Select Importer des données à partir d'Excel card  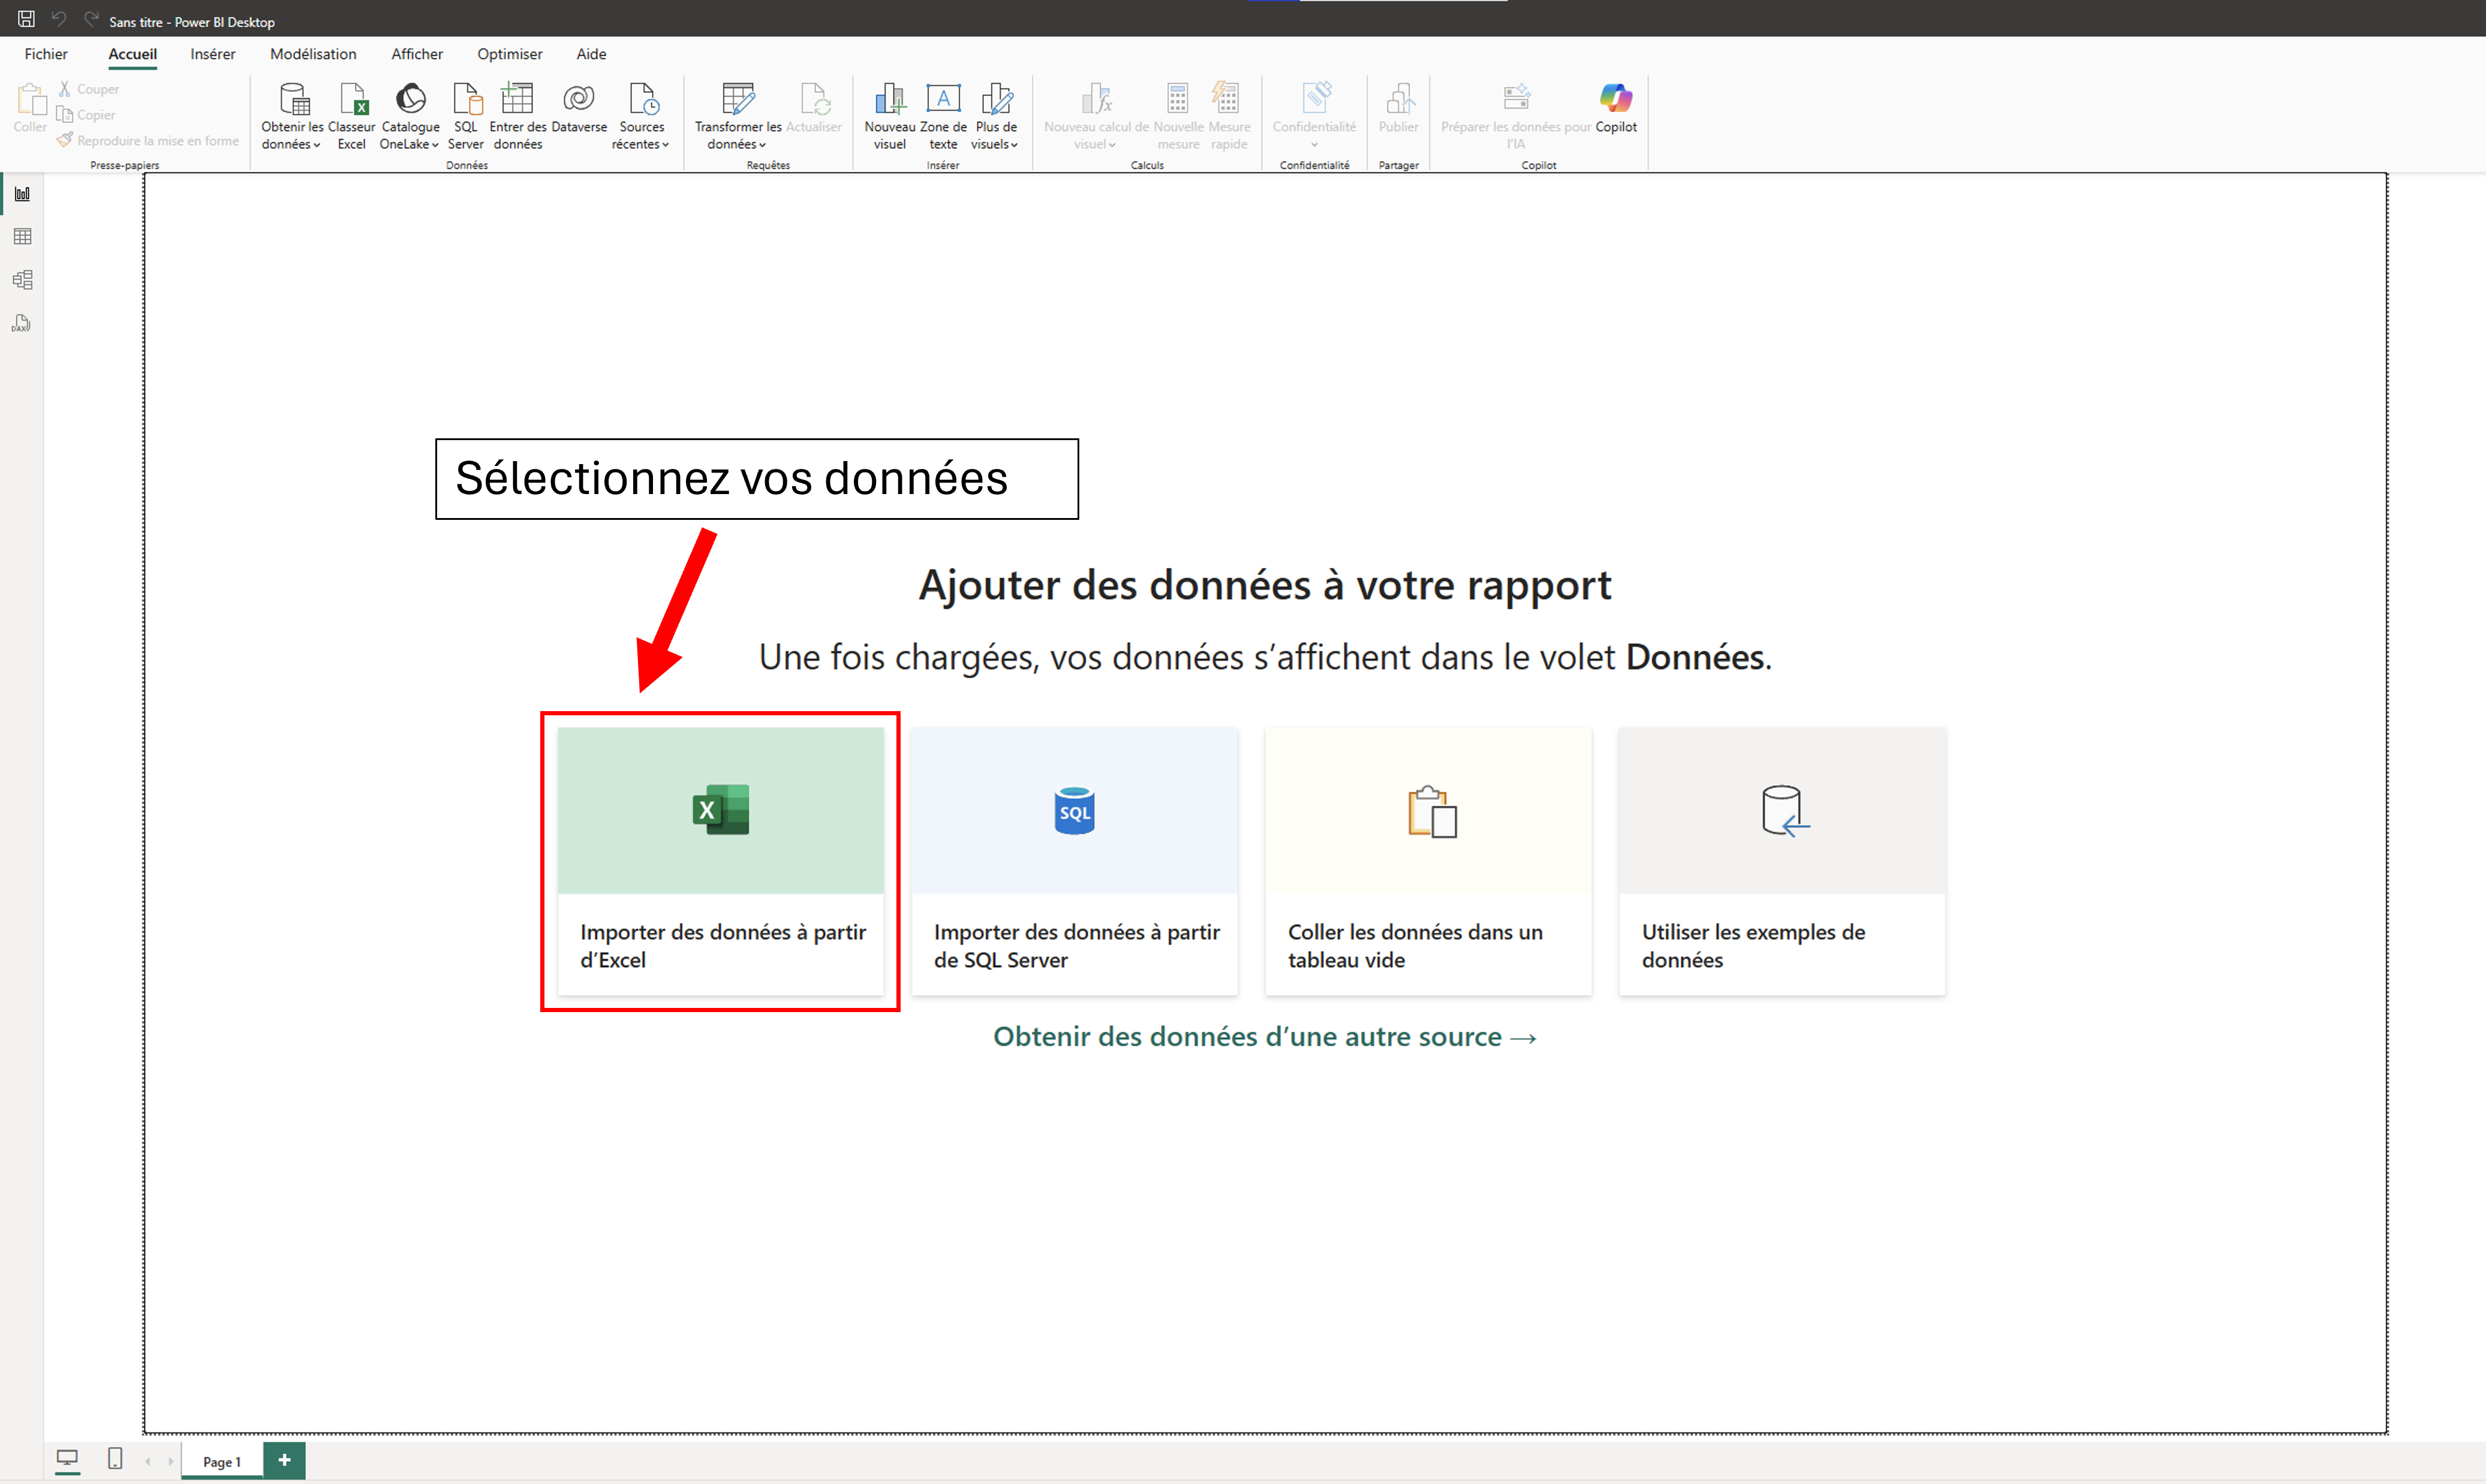(x=721, y=860)
